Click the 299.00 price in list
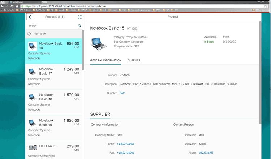 (73, 146)
